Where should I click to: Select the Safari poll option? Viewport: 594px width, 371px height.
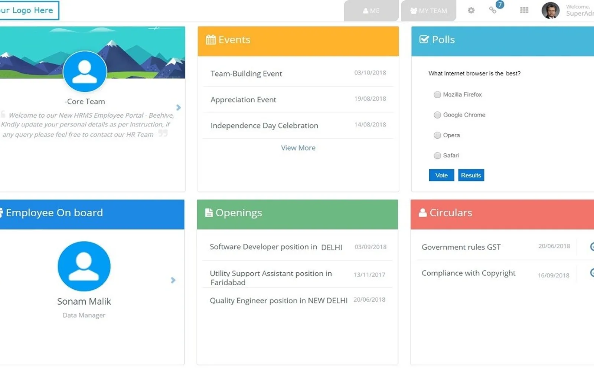[x=437, y=155]
